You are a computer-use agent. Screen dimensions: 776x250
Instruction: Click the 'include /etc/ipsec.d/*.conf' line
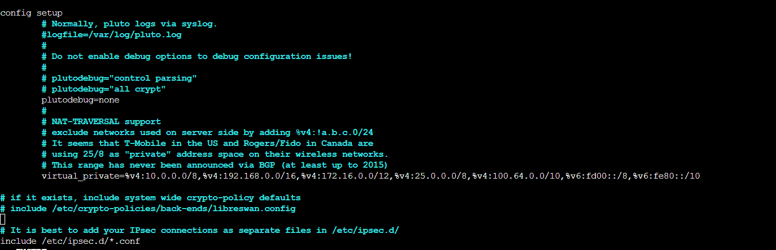coord(70,241)
